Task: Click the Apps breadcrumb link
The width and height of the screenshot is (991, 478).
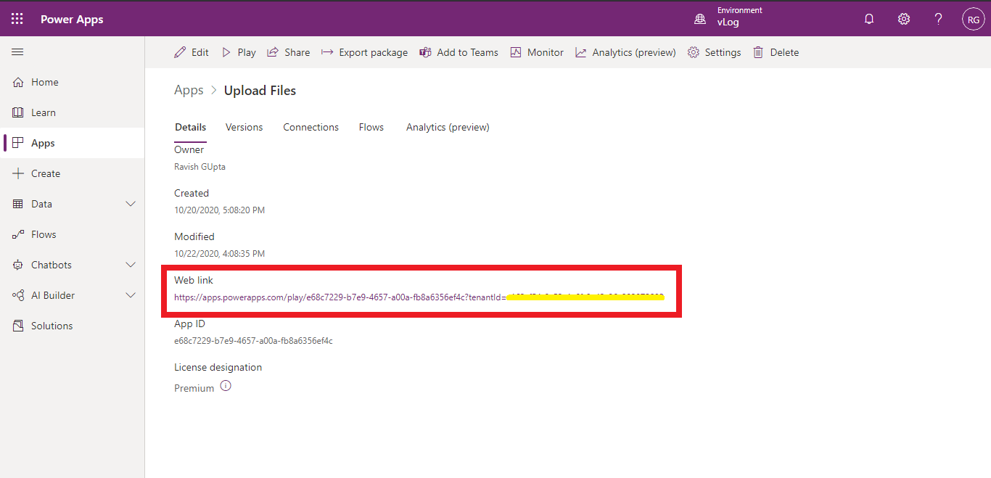Action: click(x=189, y=91)
